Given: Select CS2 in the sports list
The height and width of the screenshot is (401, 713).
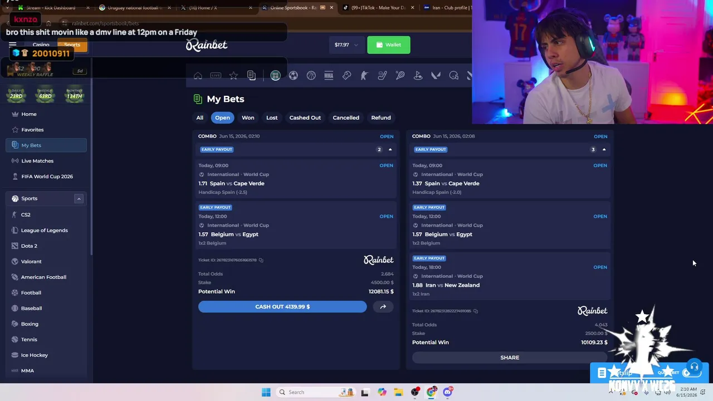Looking at the screenshot, I should (46, 214).
